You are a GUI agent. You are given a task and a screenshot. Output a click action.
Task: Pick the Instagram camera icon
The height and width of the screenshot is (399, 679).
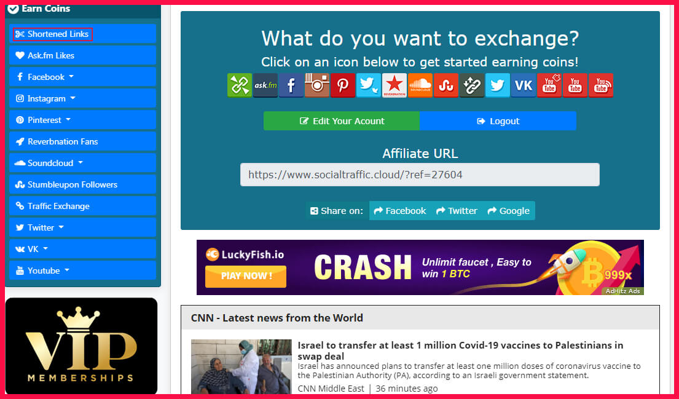[x=317, y=85]
